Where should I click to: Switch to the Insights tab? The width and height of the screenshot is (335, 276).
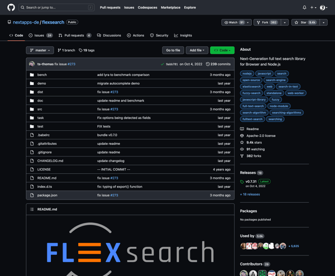[183, 36]
